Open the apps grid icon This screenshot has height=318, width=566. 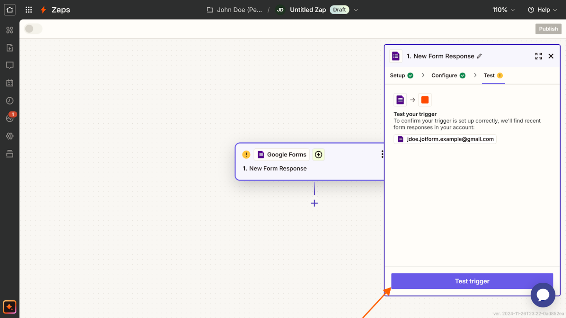[x=28, y=10]
